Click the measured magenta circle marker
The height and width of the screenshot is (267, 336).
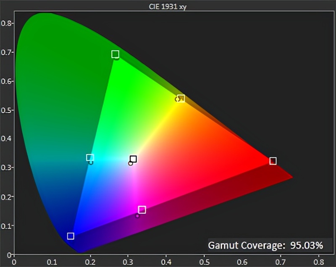click(137, 216)
